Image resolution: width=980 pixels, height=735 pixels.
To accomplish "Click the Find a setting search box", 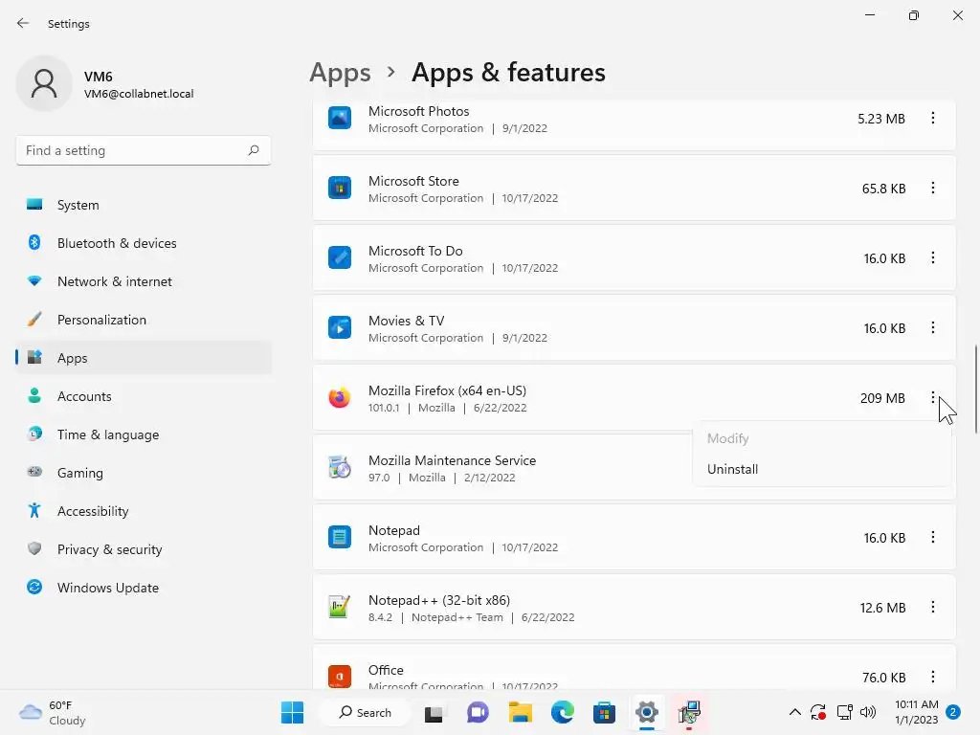I will coord(144,150).
